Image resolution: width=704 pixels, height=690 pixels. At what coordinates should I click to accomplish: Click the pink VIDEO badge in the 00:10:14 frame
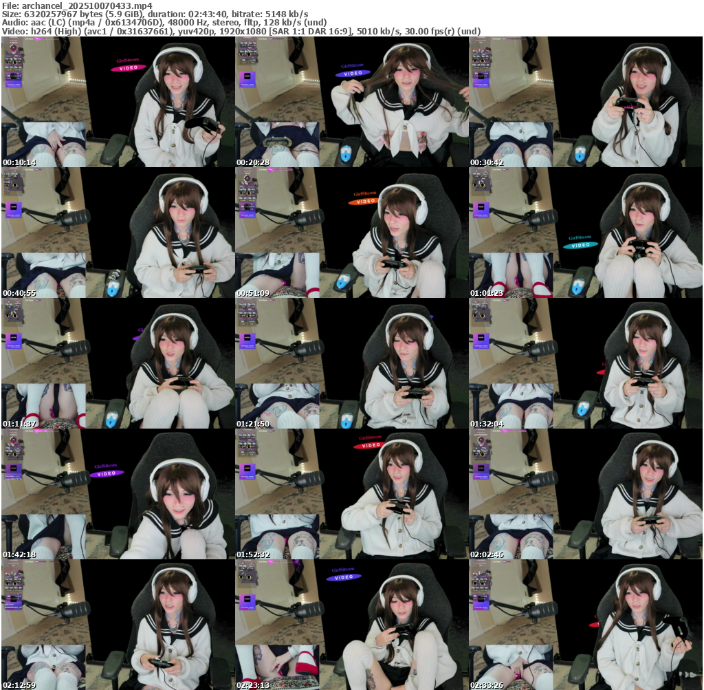pyautogui.click(x=129, y=68)
